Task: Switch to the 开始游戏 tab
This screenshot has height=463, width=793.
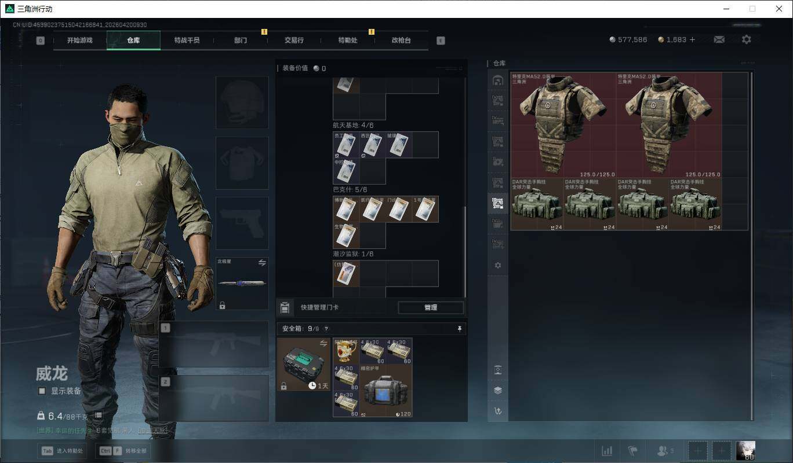Action: click(x=80, y=41)
